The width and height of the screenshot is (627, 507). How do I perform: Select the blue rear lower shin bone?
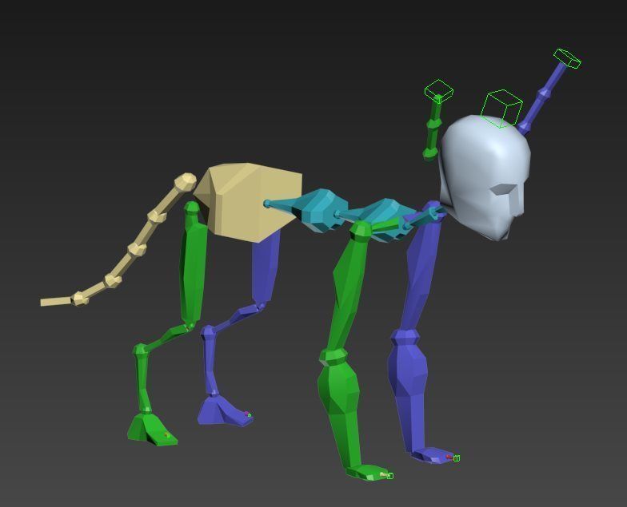[x=210, y=361]
